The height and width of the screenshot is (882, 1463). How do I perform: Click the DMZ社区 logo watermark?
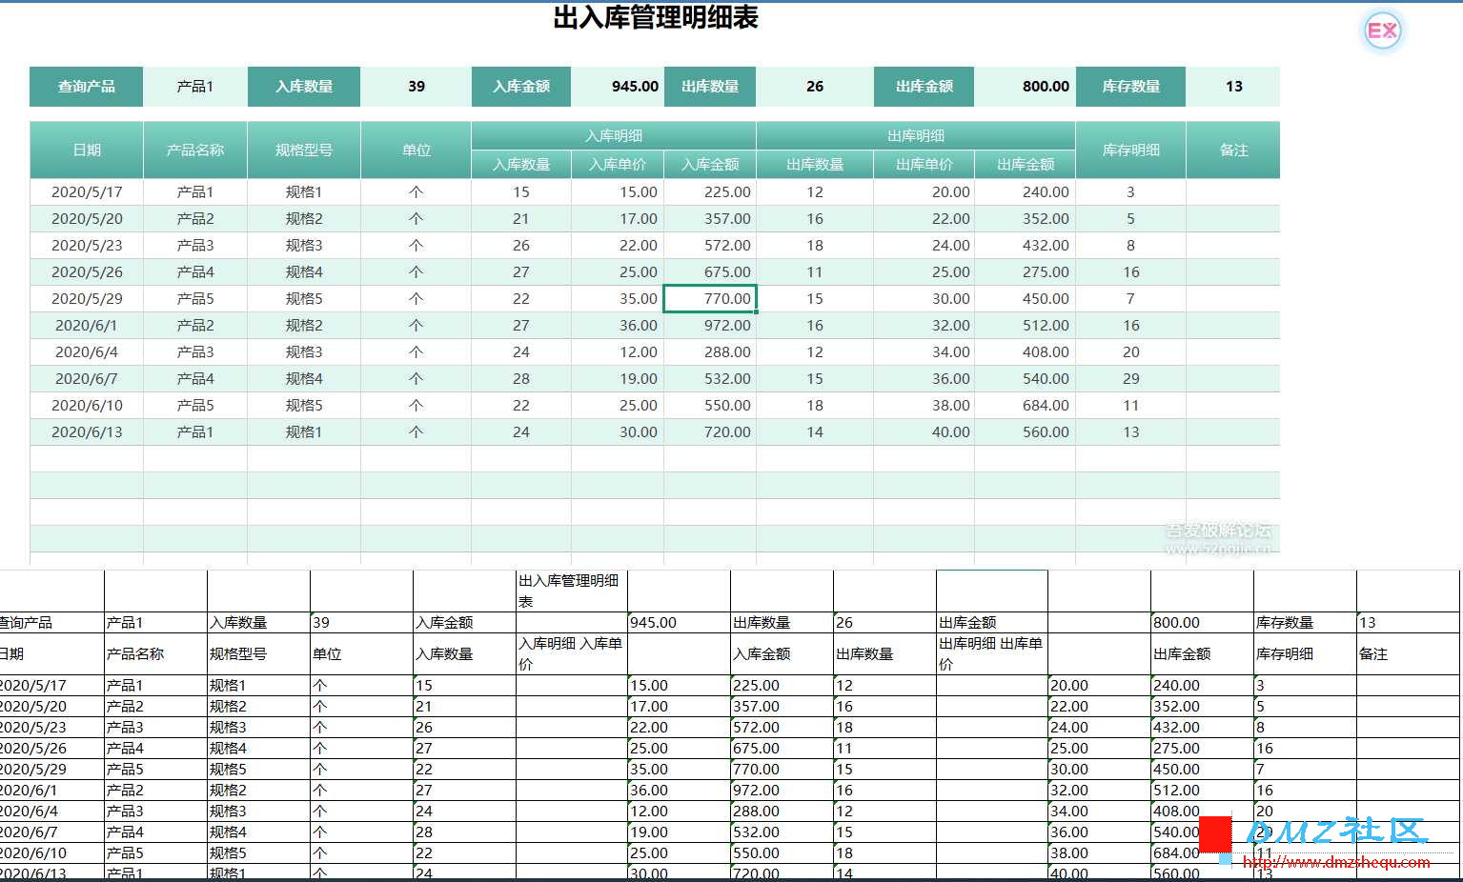[1336, 832]
